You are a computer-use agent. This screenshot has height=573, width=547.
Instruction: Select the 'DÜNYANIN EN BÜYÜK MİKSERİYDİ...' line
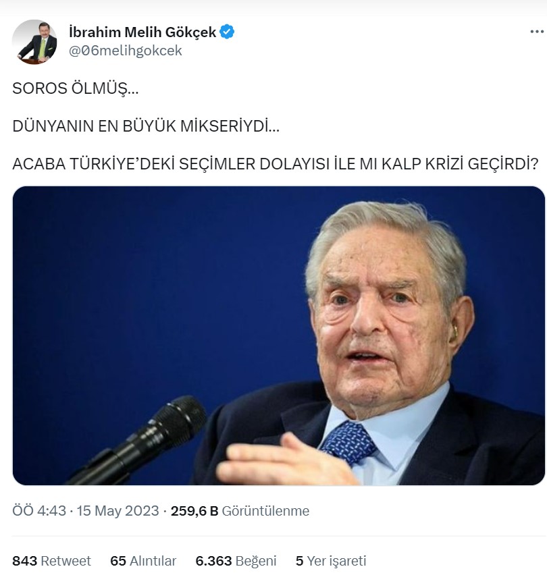(x=146, y=126)
